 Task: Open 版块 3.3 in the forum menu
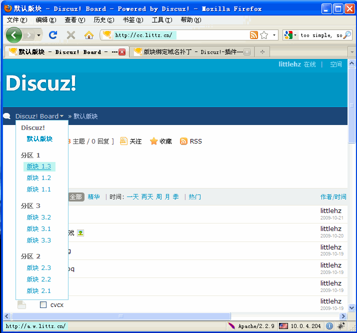(39, 240)
